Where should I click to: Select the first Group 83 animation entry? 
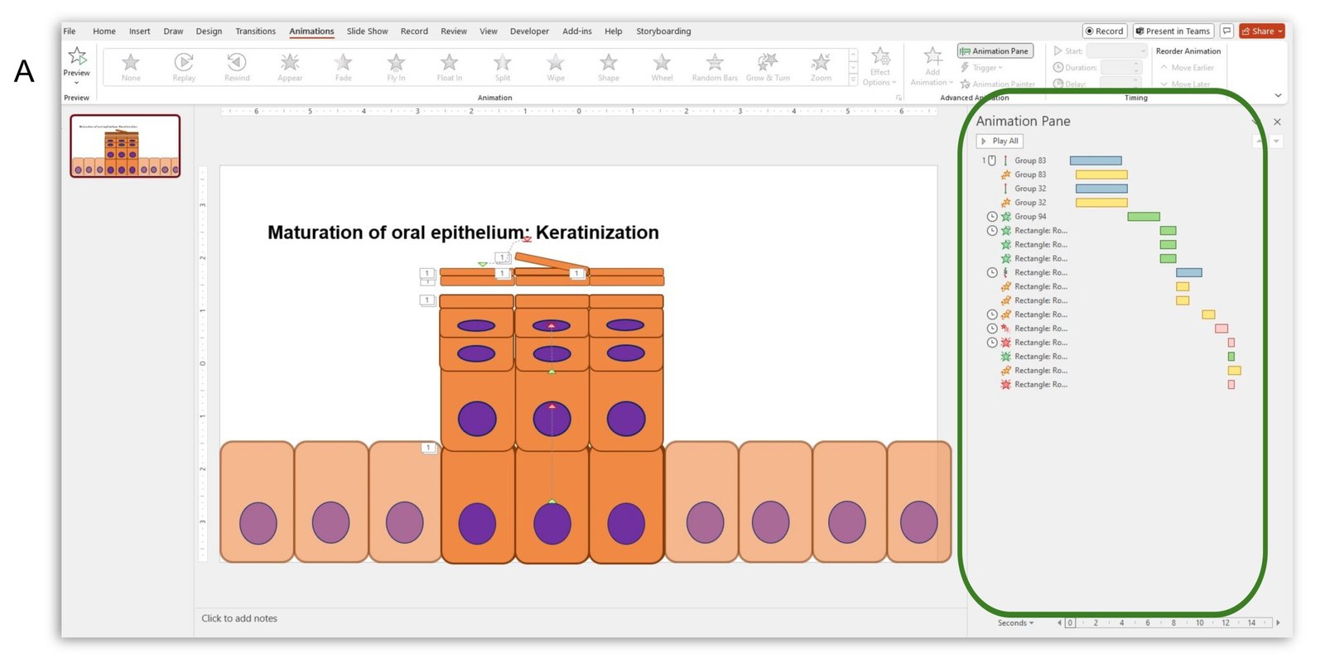click(1030, 161)
